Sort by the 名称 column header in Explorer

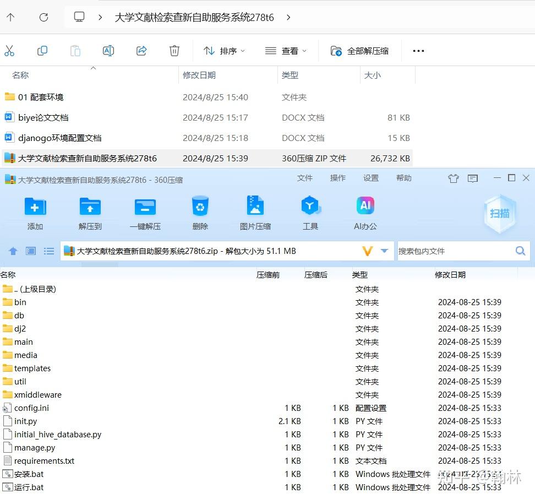pyautogui.click(x=20, y=75)
